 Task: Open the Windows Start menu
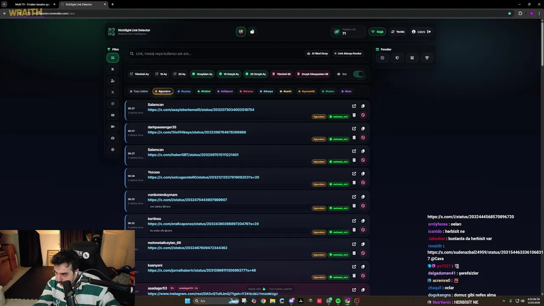(187, 301)
